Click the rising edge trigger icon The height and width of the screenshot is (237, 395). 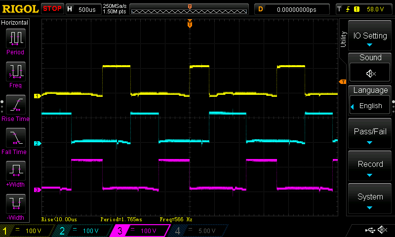pos(348,9)
